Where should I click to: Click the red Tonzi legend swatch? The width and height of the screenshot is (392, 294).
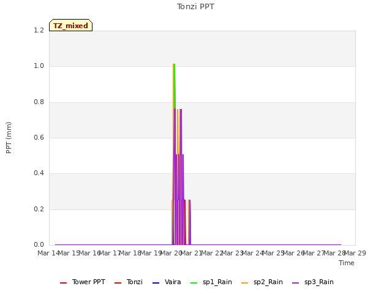tap(118, 283)
